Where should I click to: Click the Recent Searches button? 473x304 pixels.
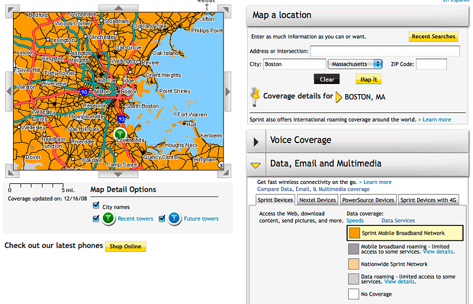pos(433,37)
